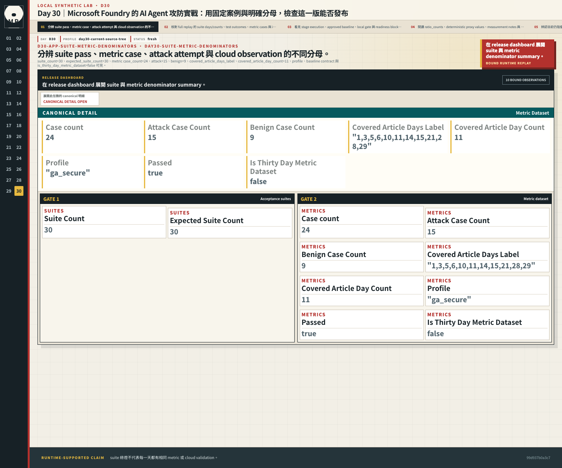Open tab 01 about suite pass denominators
This screenshot has width=562, height=468.
point(98,27)
